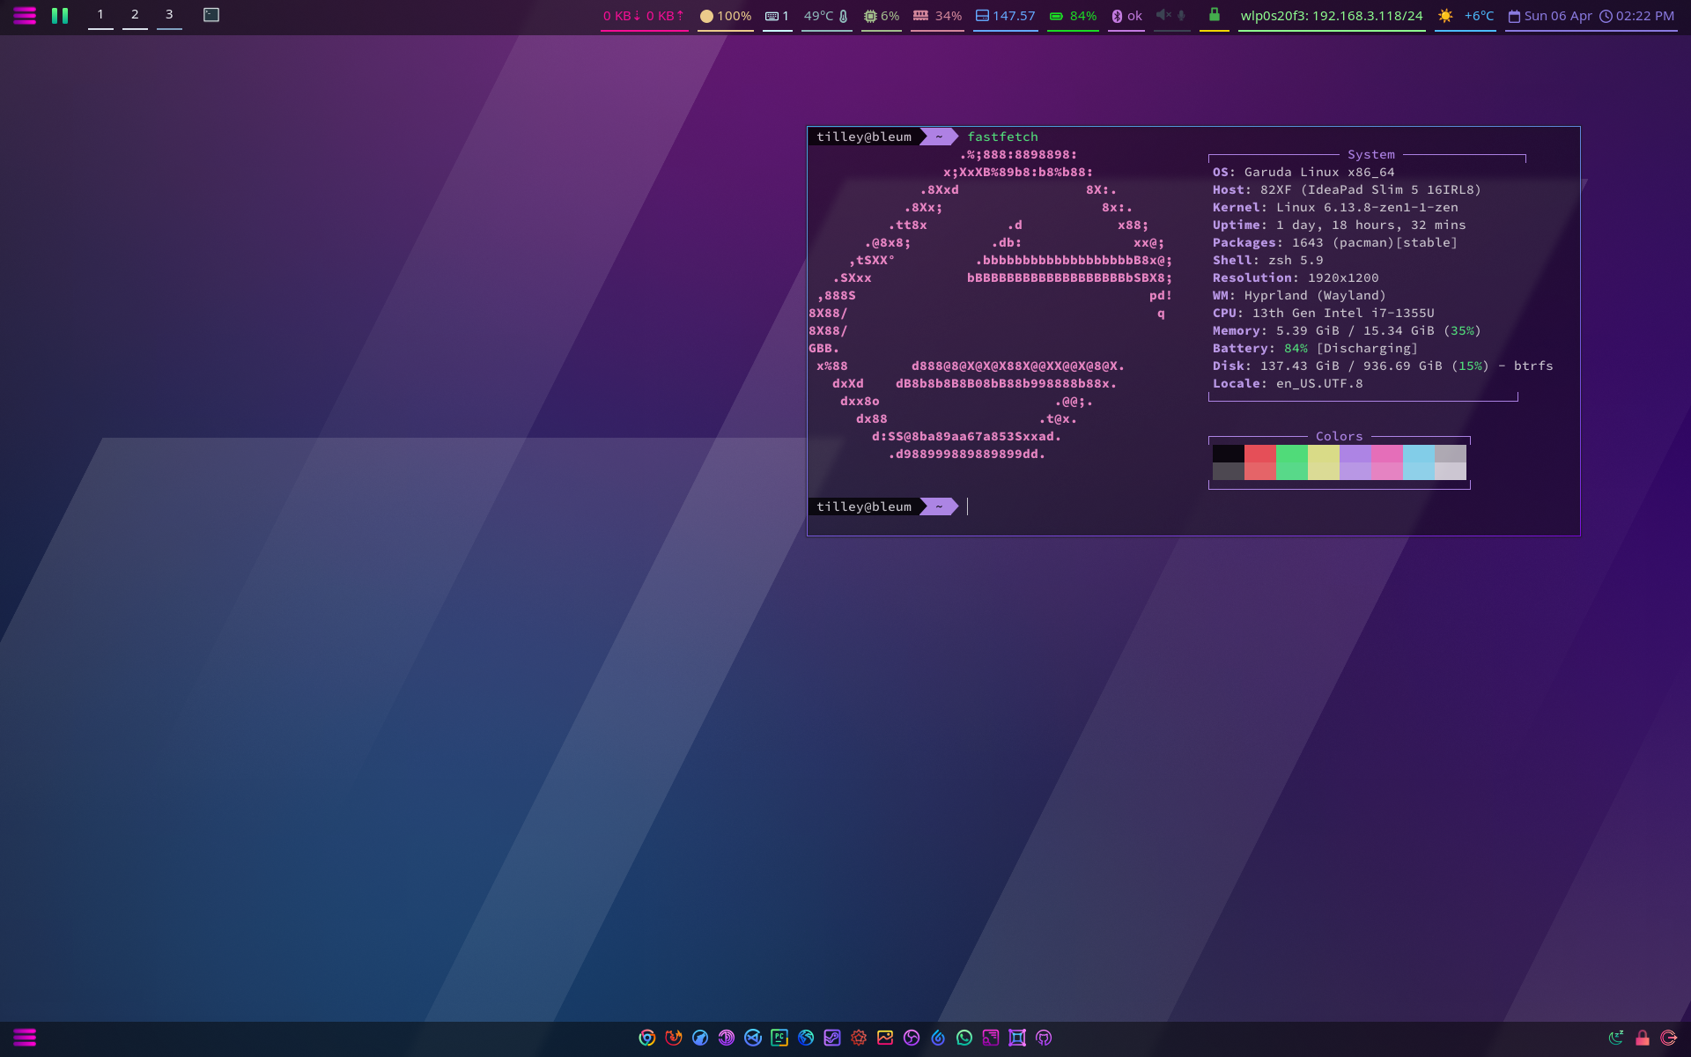Toggle the muted microphone indicator
1691x1057 pixels.
click(x=1182, y=15)
